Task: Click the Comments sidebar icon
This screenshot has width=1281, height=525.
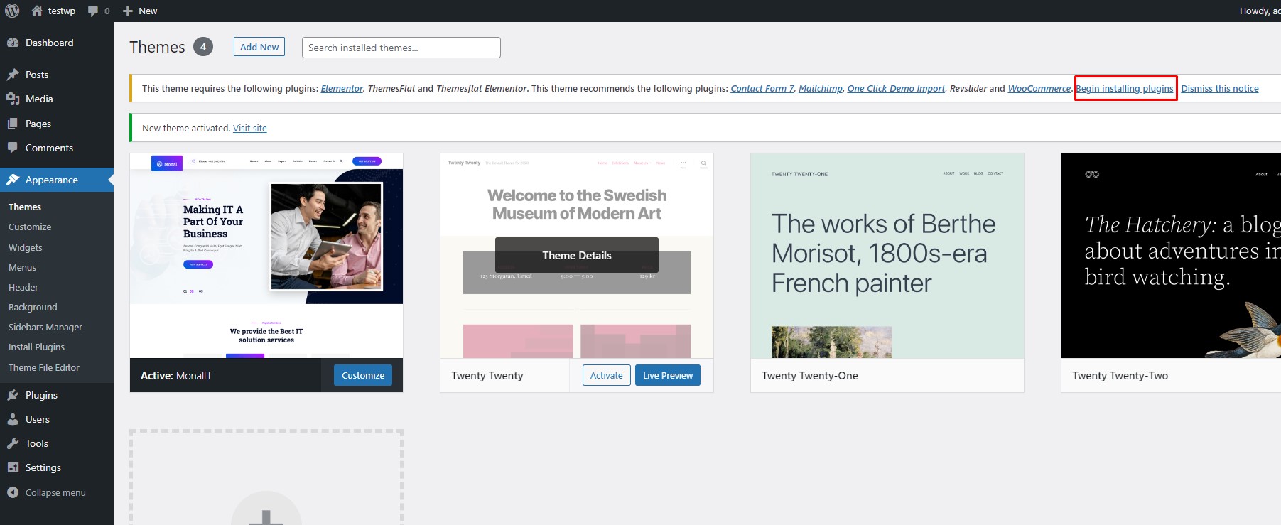Action: 13,148
